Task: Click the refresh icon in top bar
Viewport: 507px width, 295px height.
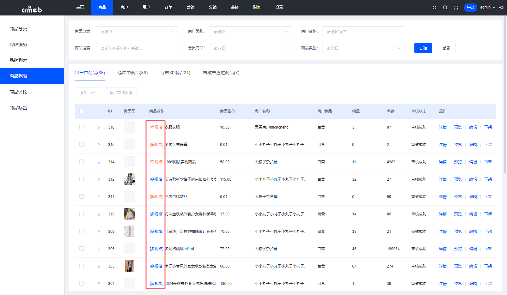Action: (x=434, y=7)
